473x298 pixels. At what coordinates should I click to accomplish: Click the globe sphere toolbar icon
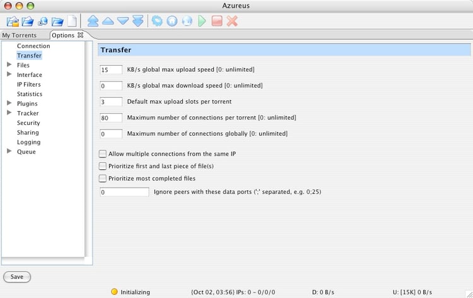(x=187, y=21)
